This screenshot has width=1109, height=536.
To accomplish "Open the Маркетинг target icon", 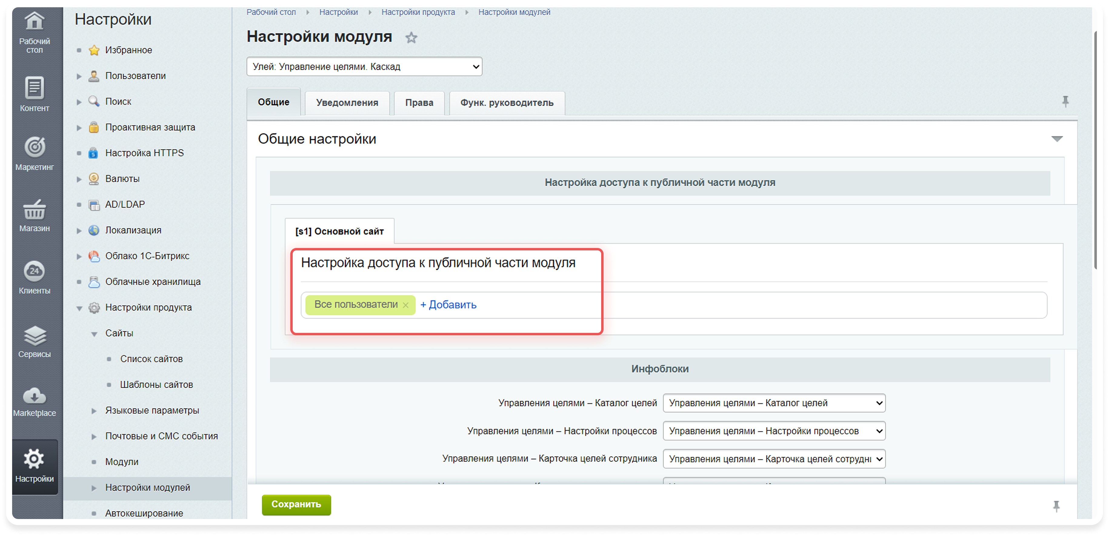I will pyautogui.click(x=34, y=147).
